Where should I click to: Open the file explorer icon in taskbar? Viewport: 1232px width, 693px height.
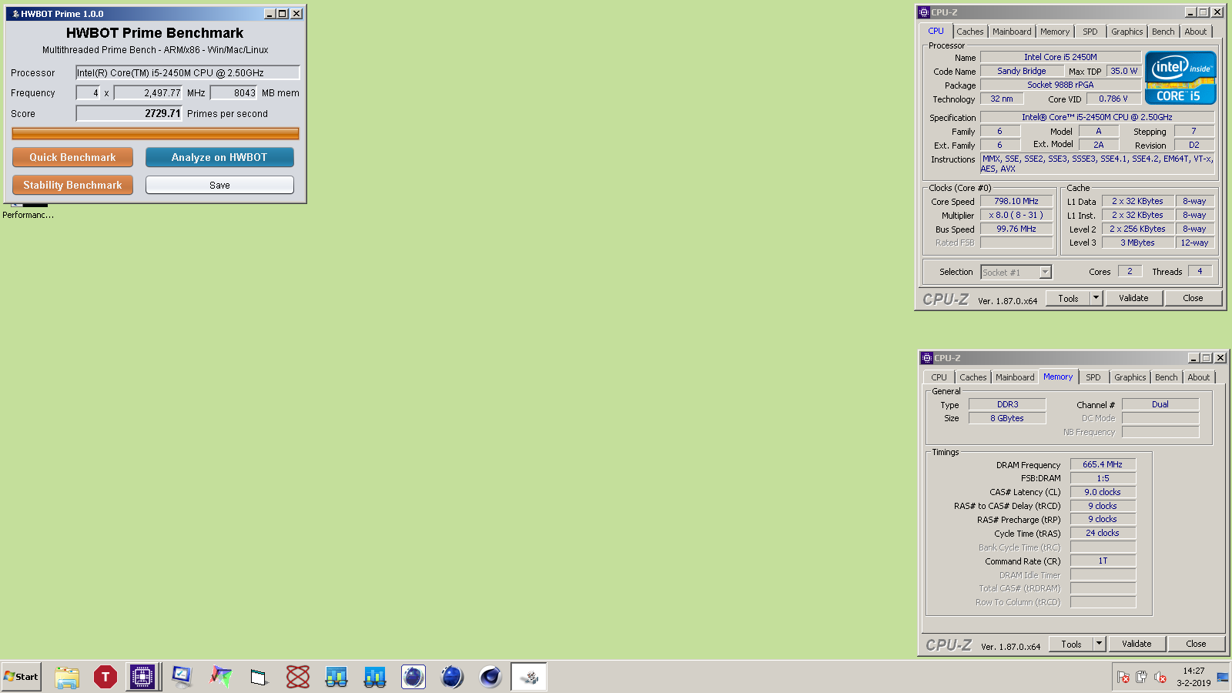pyautogui.click(x=67, y=677)
